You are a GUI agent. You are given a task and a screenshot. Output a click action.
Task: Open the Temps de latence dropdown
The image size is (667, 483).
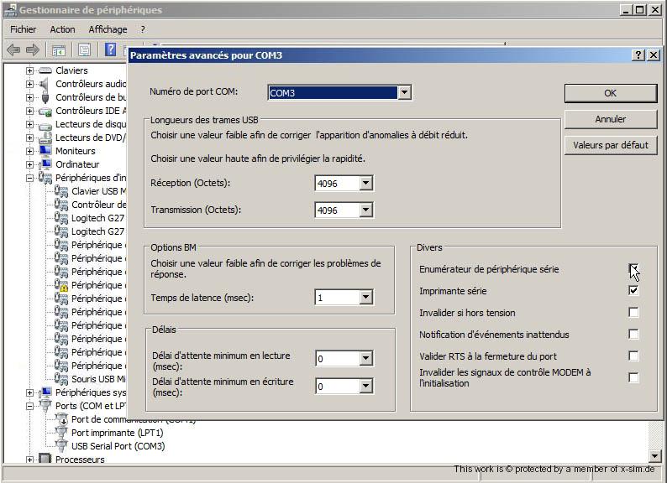(365, 298)
